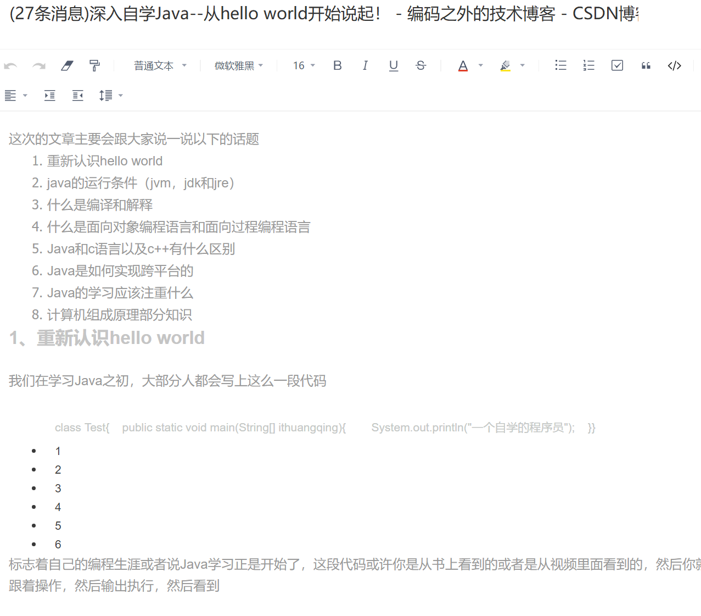701x616 pixels.
Task: Open the font size 16 dropdown
Action: (x=303, y=65)
